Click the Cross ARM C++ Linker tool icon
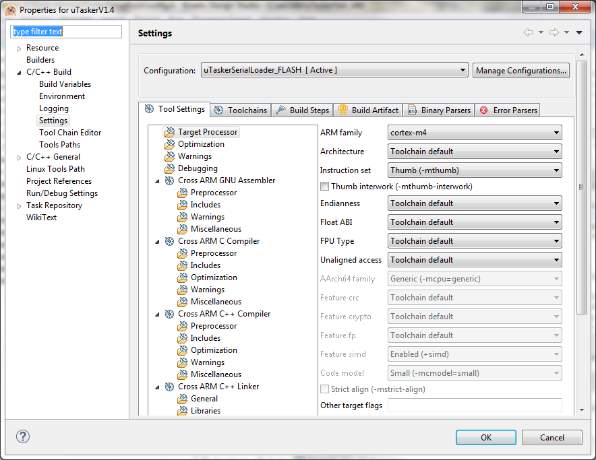The width and height of the screenshot is (596, 460). [169, 387]
